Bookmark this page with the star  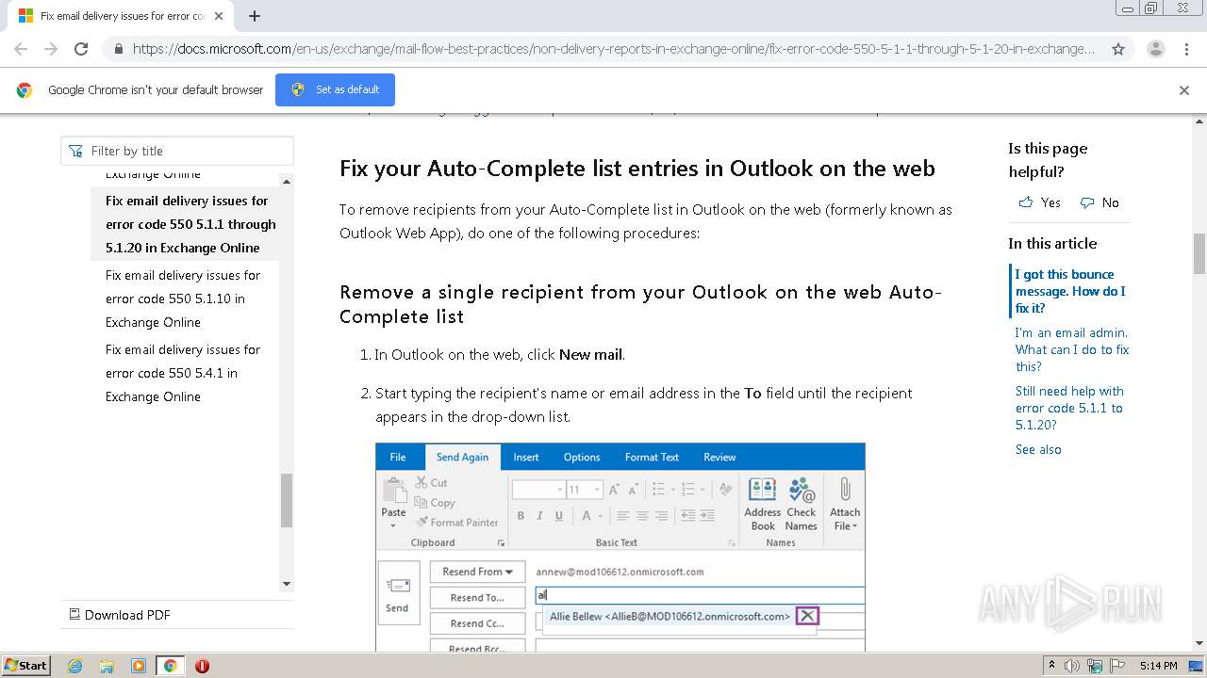pyautogui.click(x=1118, y=49)
